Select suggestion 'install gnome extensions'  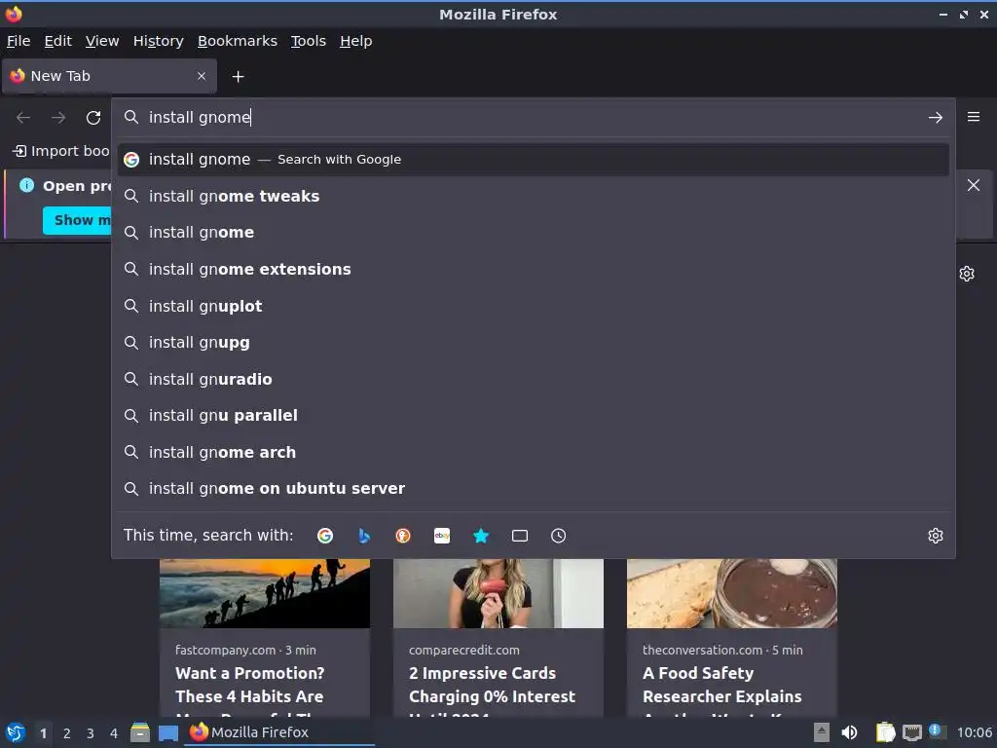point(533,269)
